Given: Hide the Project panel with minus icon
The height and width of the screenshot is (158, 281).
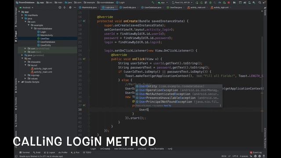Looking at the screenshot, I should pos(75,7).
